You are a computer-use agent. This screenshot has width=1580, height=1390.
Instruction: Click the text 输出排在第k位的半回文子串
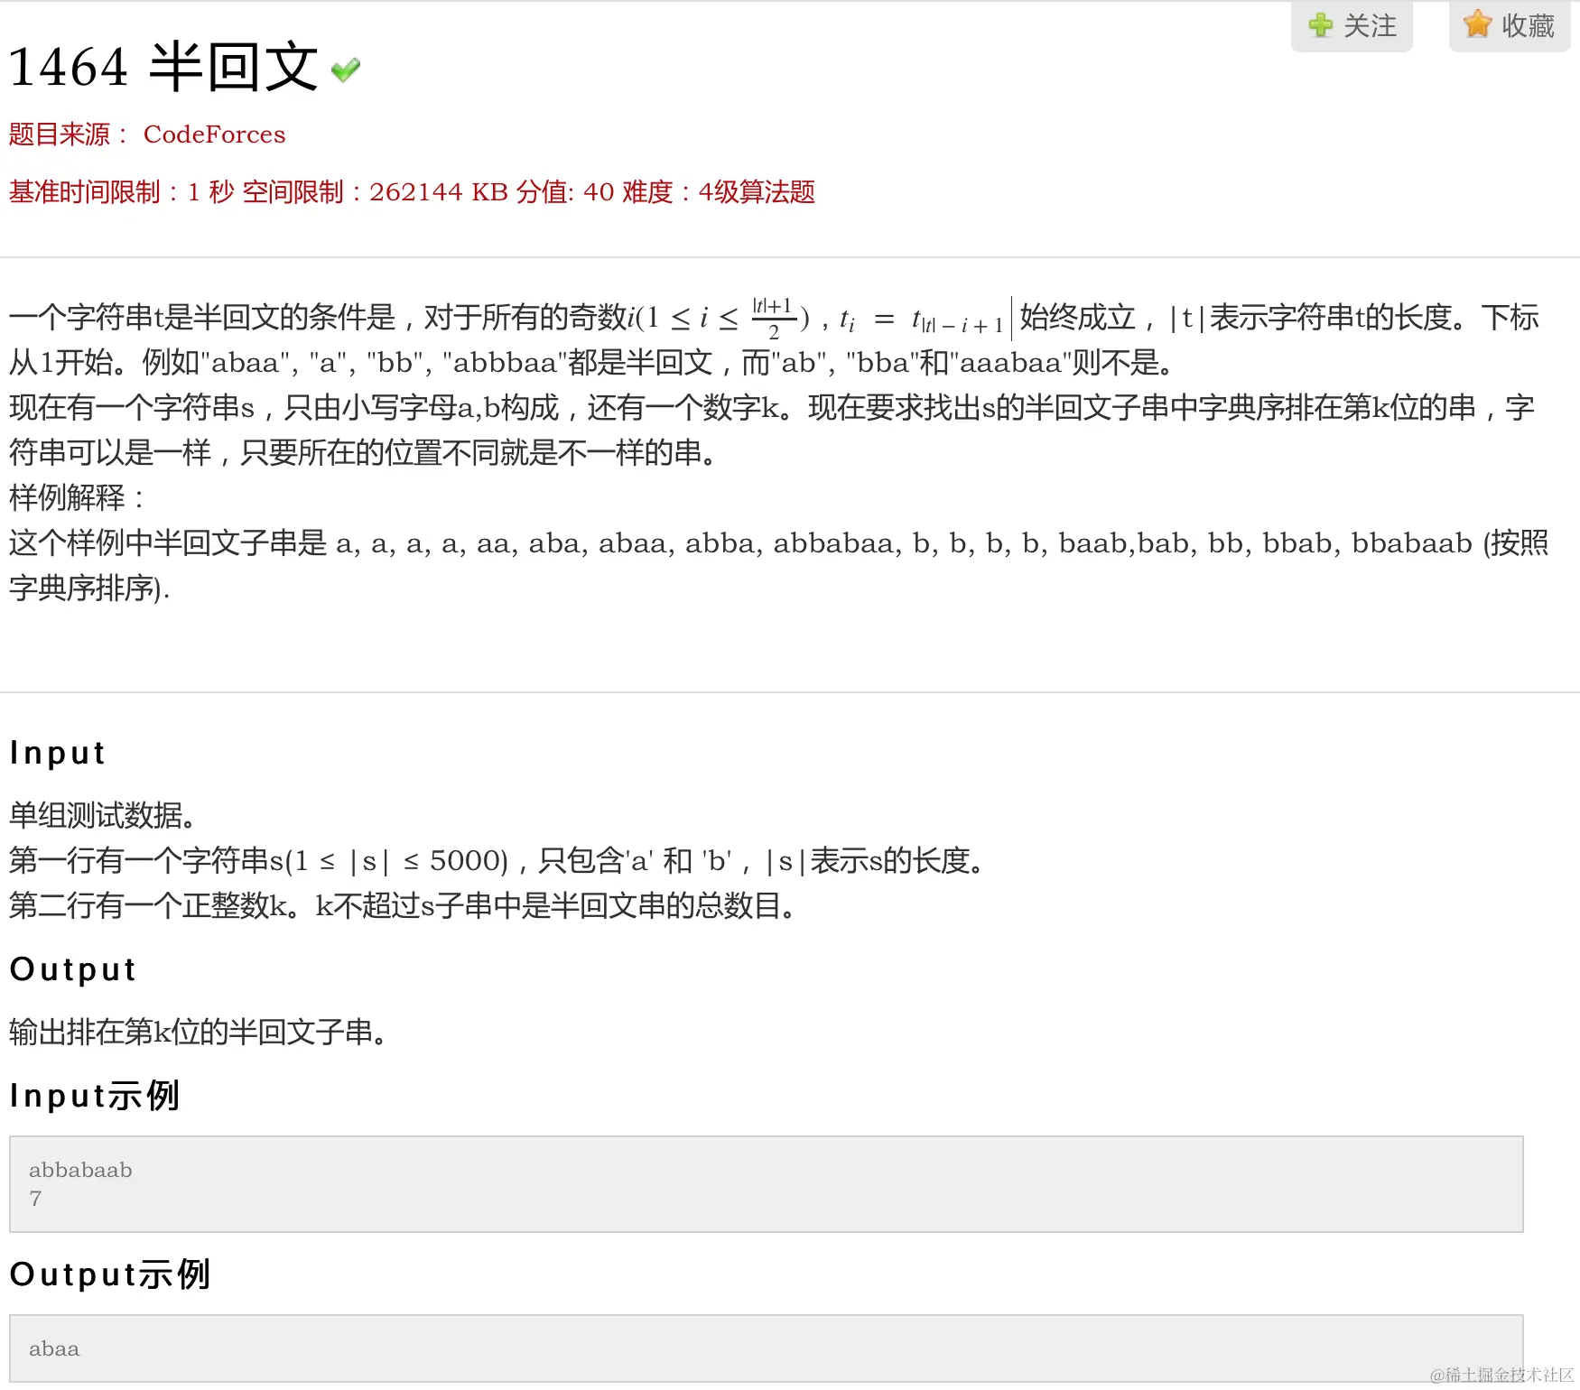(x=199, y=1032)
